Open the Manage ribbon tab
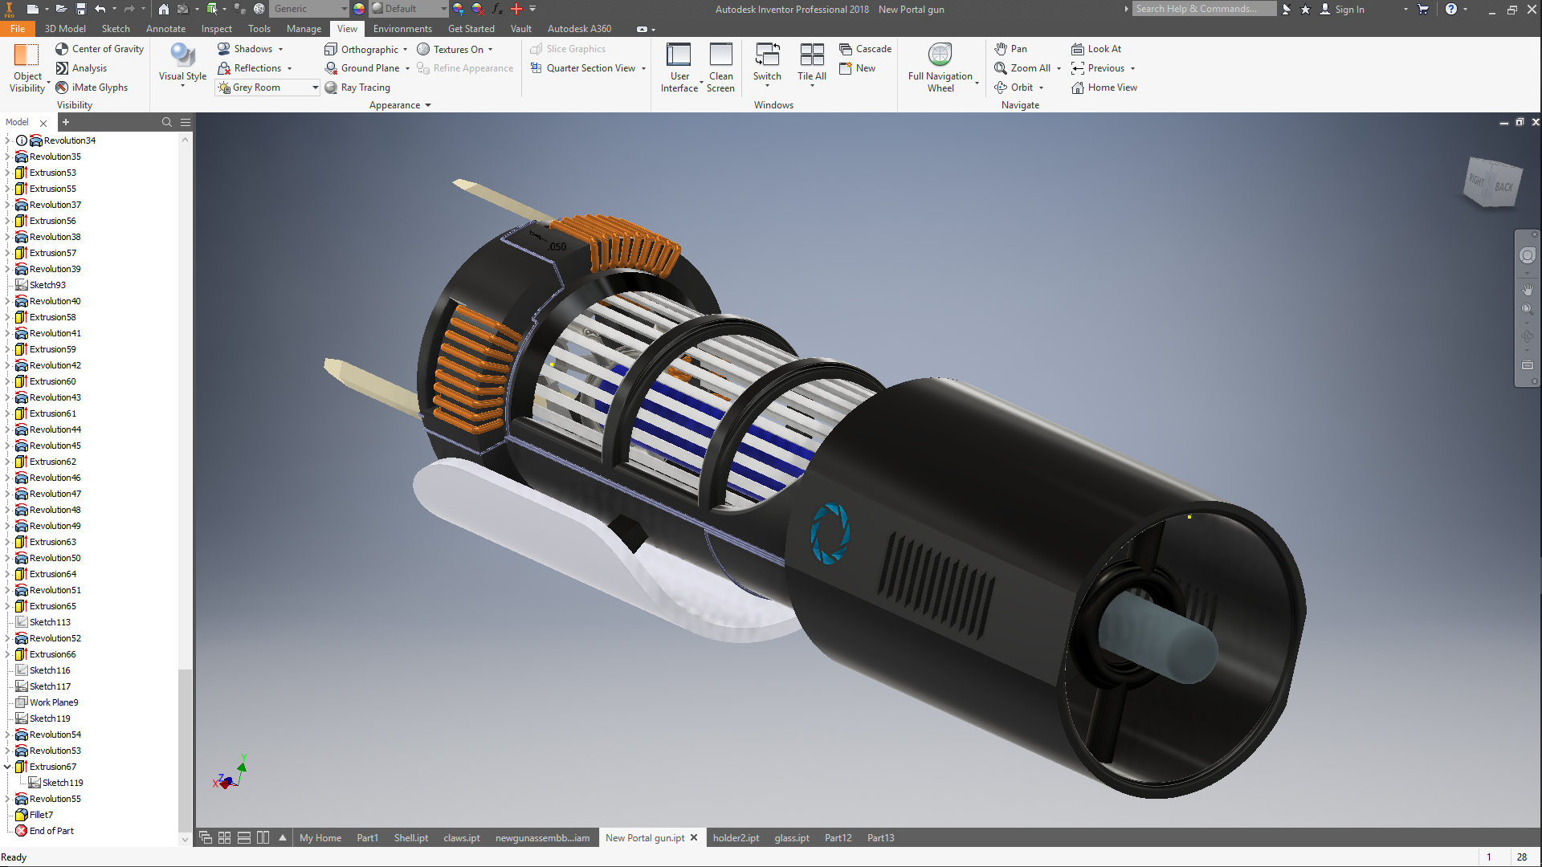1542x867 pixels. [x=304, y=29]
